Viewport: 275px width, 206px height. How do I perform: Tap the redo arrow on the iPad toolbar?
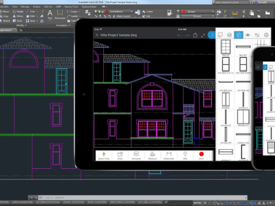pos(187,35)
